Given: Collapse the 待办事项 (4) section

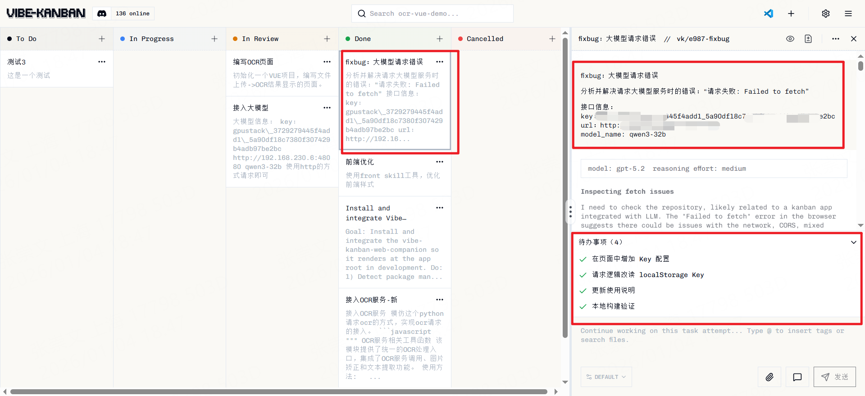Looking at the screenshot, I should (853, 242).
